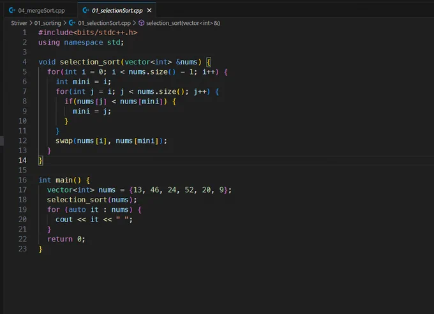The image size is (434, 314).
Task: Click line number 1 in the gutter
Action: pyautogui.click(x=25, y=33)
